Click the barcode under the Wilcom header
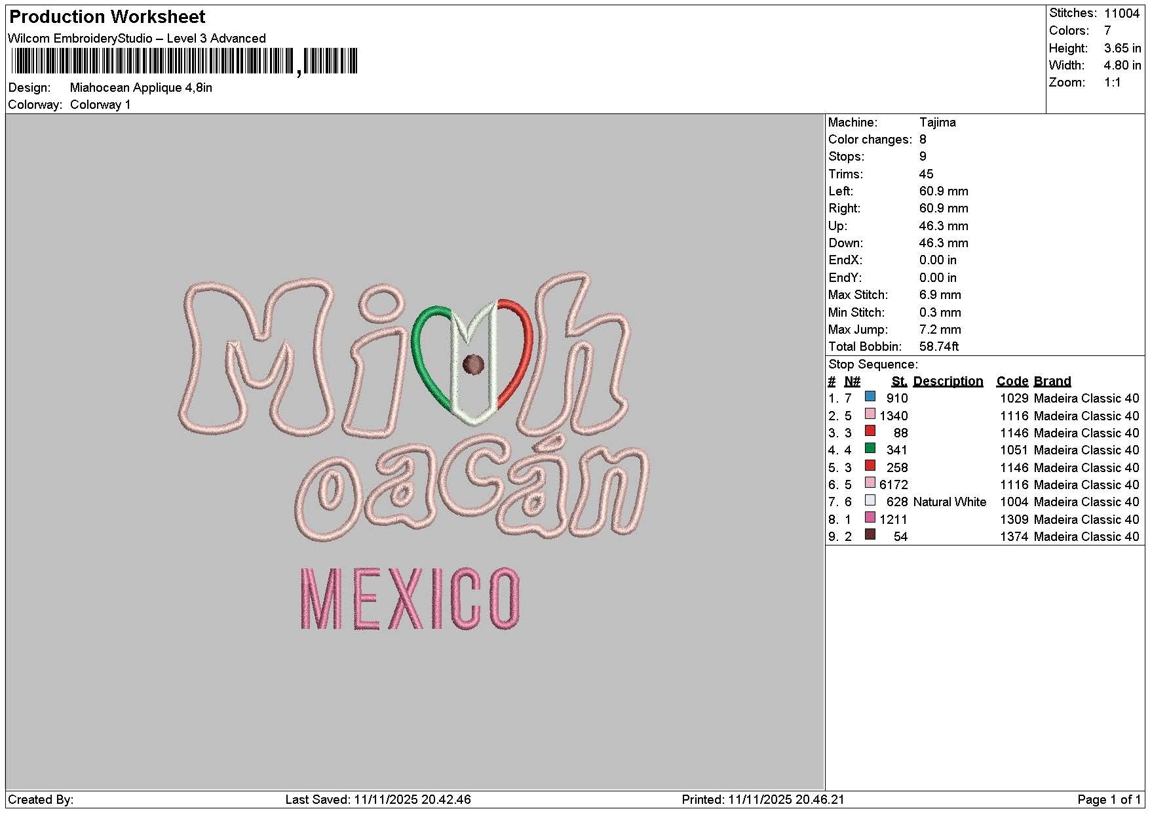This screenshot has height=813, width=1150. pyautogui.click(x=185, y=62)
